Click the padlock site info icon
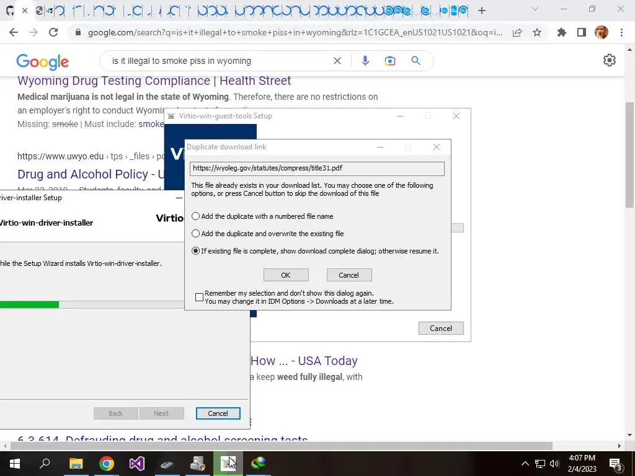This screenshot has height=476, width=635. coord(78,32)
